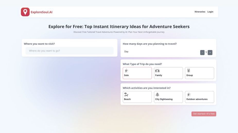Click the Outdoor adventures hiker icon

pos(189,94)
